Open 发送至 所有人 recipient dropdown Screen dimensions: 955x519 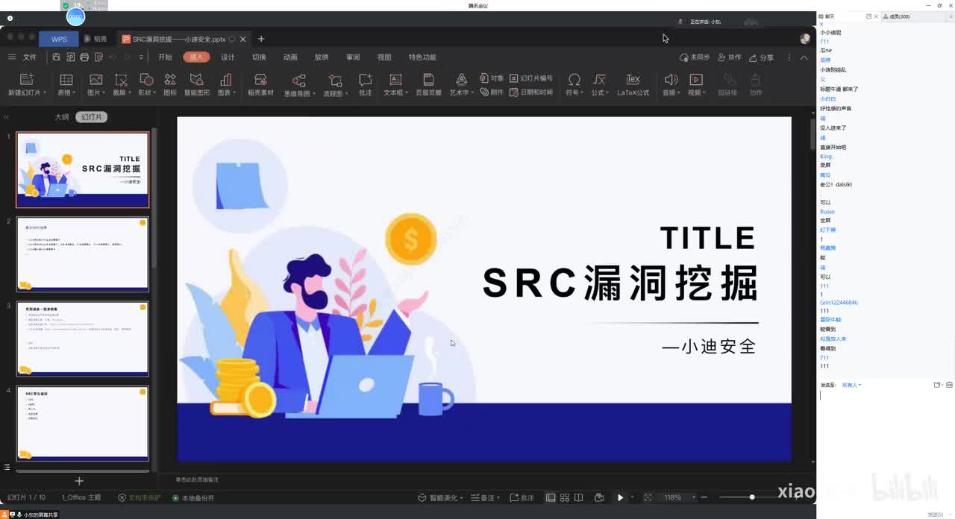pyautogui.click(x=851, y=386)
